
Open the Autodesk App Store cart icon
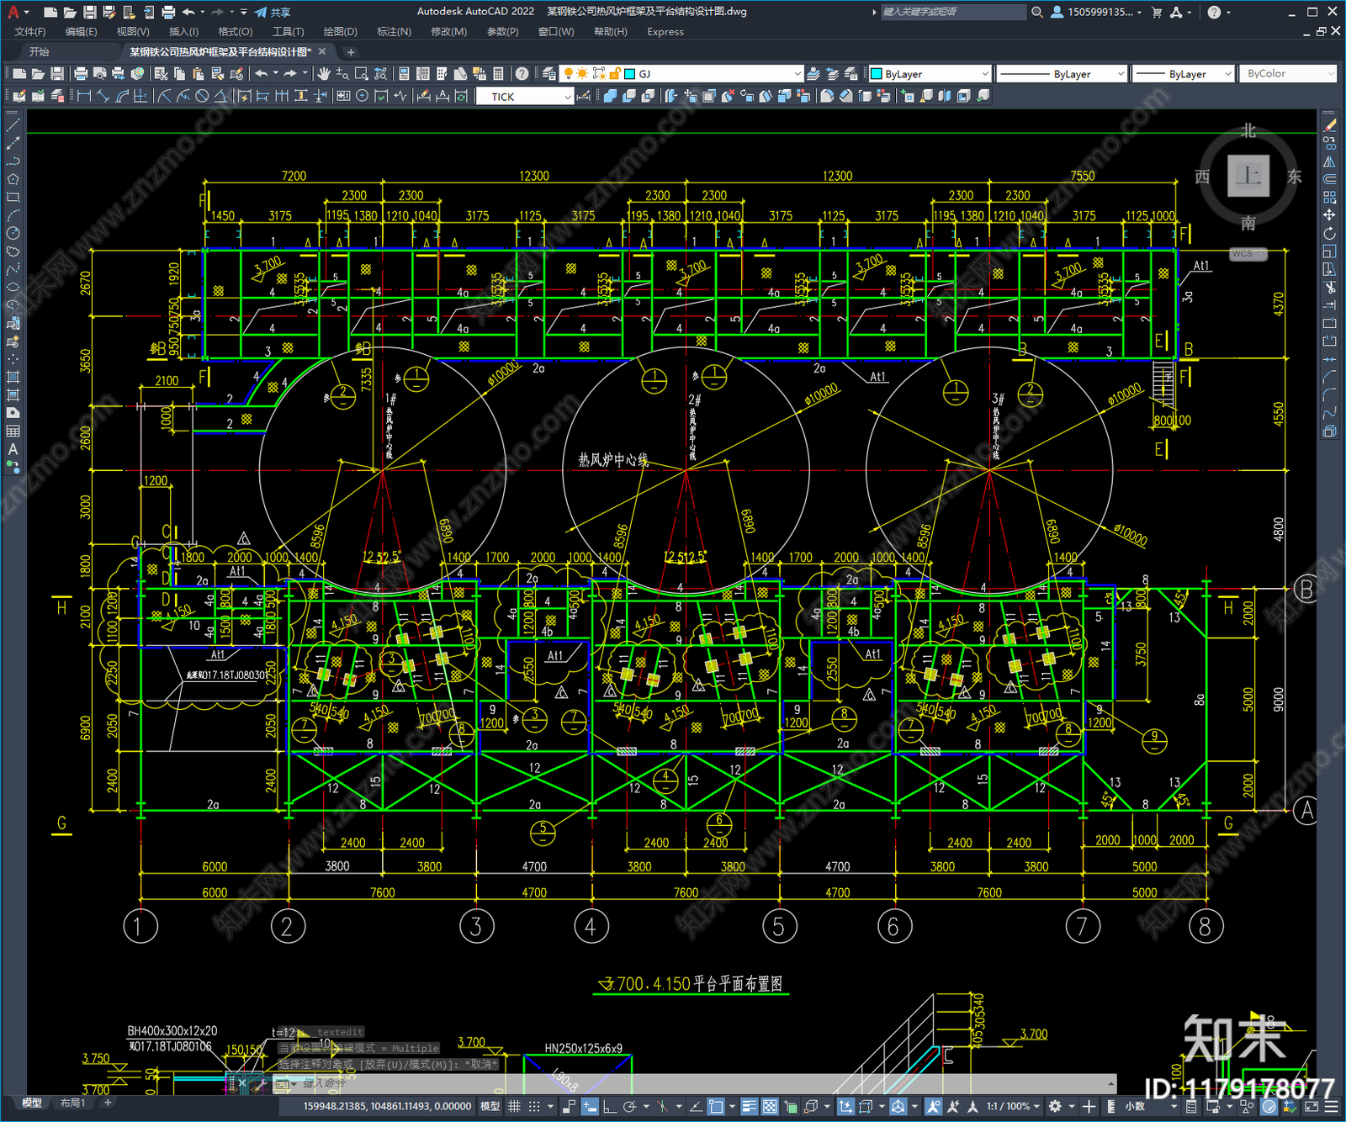point(1157,12)
